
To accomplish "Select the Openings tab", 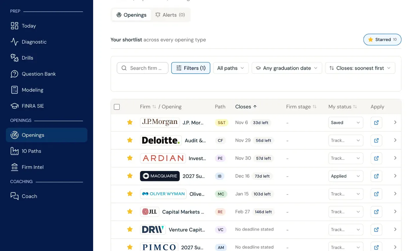I will pos(132,15).
